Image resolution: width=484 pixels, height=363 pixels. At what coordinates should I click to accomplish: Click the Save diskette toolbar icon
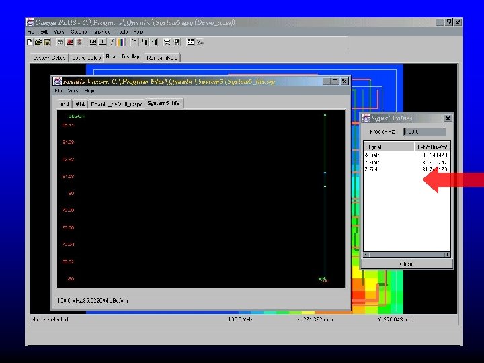click(47, 42)
